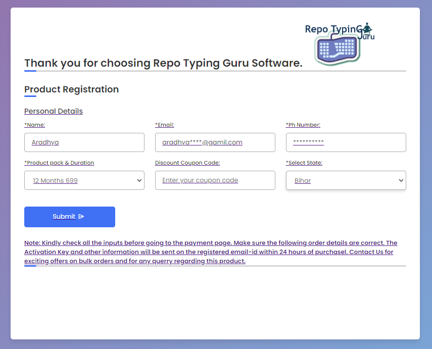Click the chevron arrow of state selector

(x=401, y=180)
